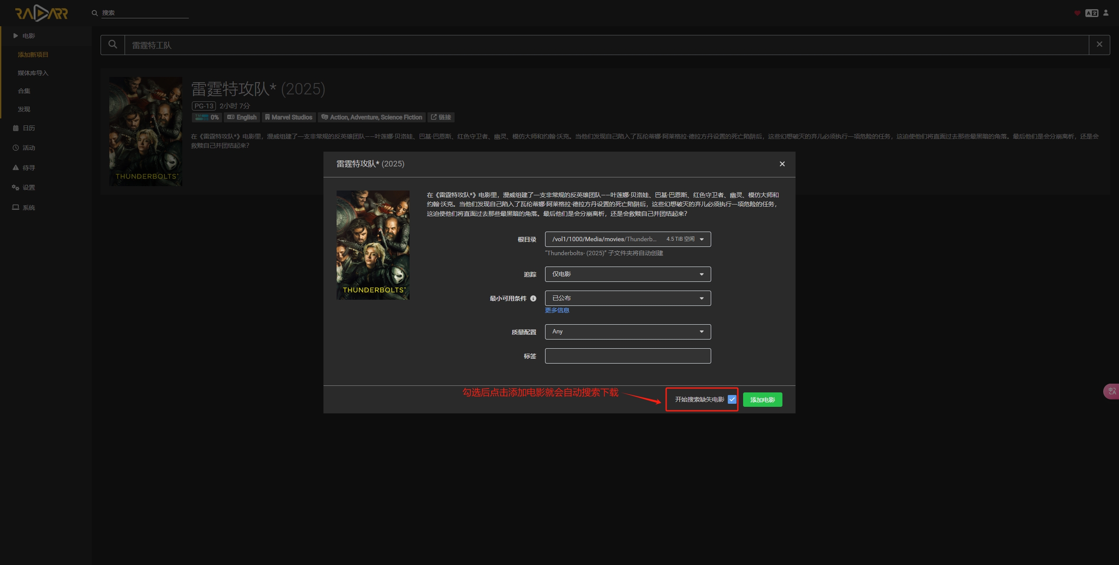Open the 最小可用条件 dropdown showing 已公布
Screen dimensions: 1119x565
pos(628,298)
